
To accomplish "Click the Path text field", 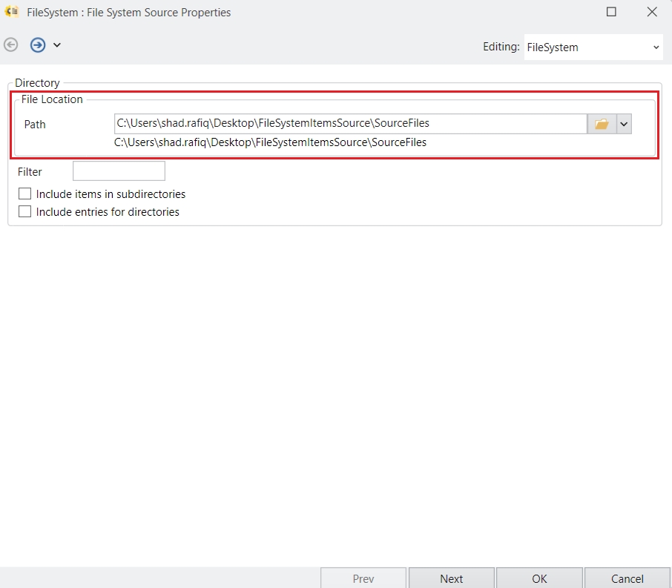I will pyautogui.click(x=351, y=123).
